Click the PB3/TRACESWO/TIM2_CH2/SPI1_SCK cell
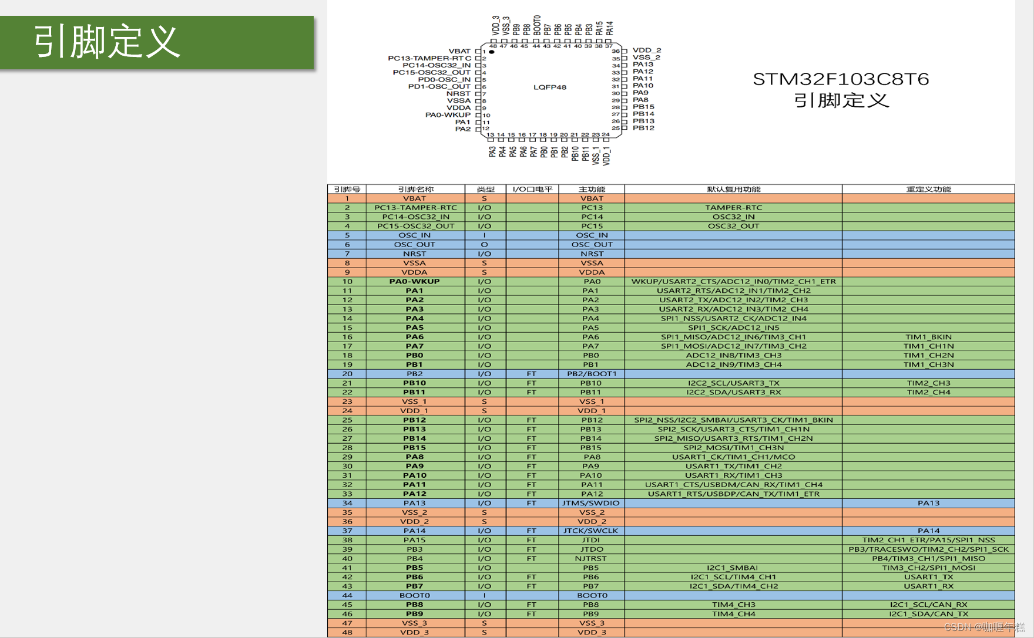The width and height of the screenshot is (1034, 638). click(x=928, y=549)
